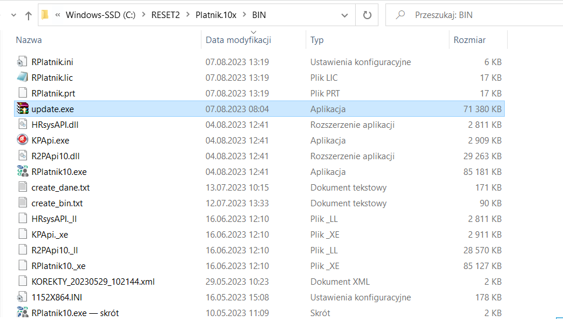Select the file name HRsysAPI.dll

point(55,125)
